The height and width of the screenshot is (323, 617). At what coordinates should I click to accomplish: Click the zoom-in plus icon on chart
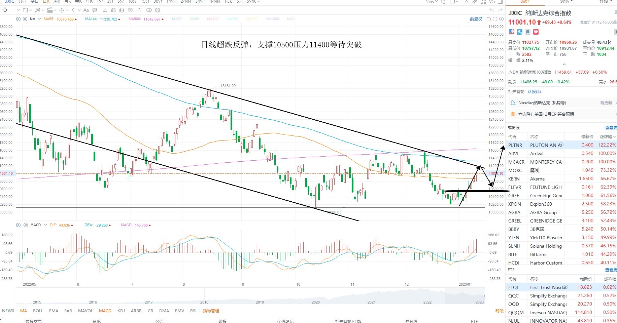502,19
